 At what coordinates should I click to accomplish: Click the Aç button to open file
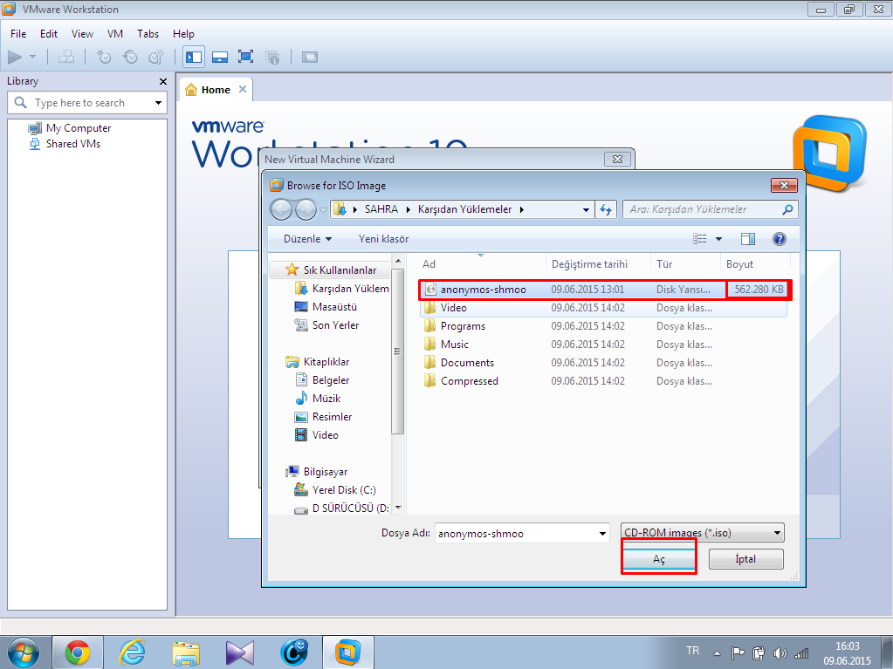pos(659,559)
